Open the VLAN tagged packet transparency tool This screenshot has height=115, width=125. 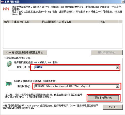(x=25, y=53)
